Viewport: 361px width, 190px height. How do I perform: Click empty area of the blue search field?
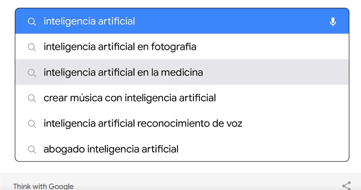(x=228, y=22)
